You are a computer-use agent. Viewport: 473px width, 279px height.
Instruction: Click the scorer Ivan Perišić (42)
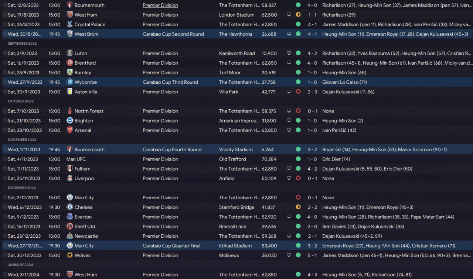click(x=339, y=130)
